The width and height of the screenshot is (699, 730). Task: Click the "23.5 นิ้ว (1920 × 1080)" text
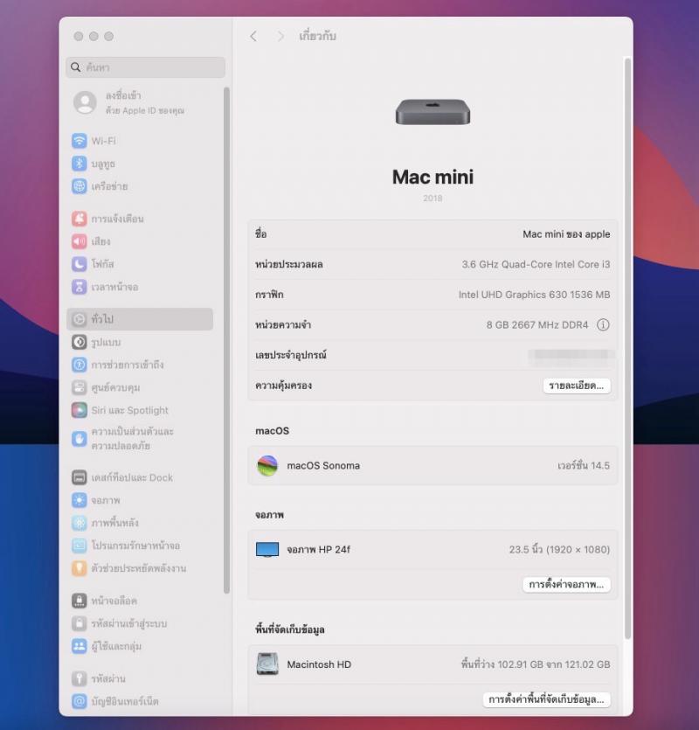559,549
